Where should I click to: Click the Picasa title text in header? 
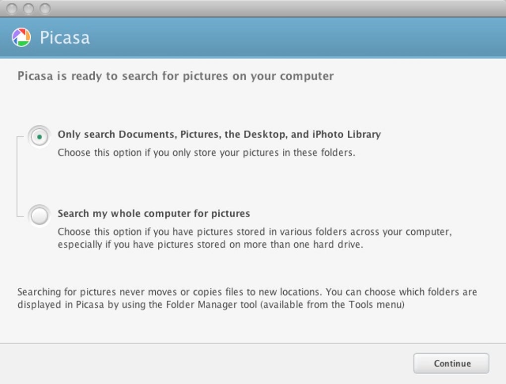pos(64,38)
